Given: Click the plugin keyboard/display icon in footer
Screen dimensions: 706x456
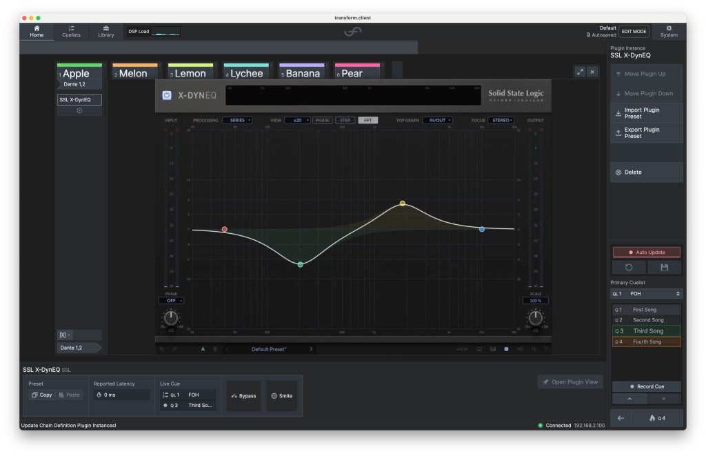Looking at the screenshot, I should [479, 349].
